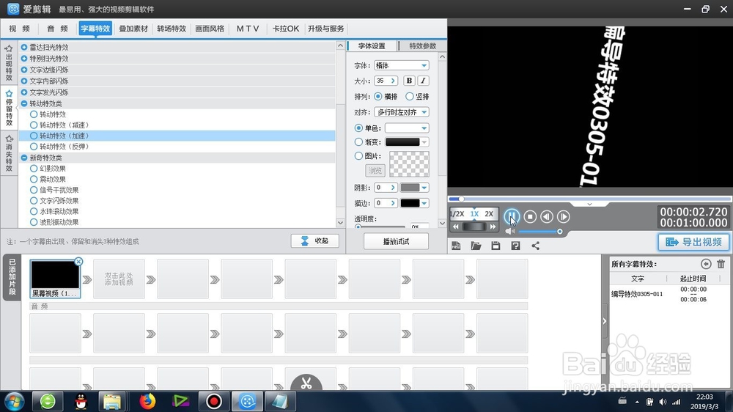The width and height of the screenshot is (733, 412).
Task: Open the 字体 font dropdown
Action: coord(402,65)
